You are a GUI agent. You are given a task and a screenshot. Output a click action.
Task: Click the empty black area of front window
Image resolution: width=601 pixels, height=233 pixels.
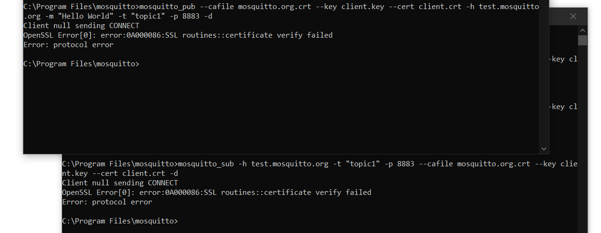pos(282,110)
